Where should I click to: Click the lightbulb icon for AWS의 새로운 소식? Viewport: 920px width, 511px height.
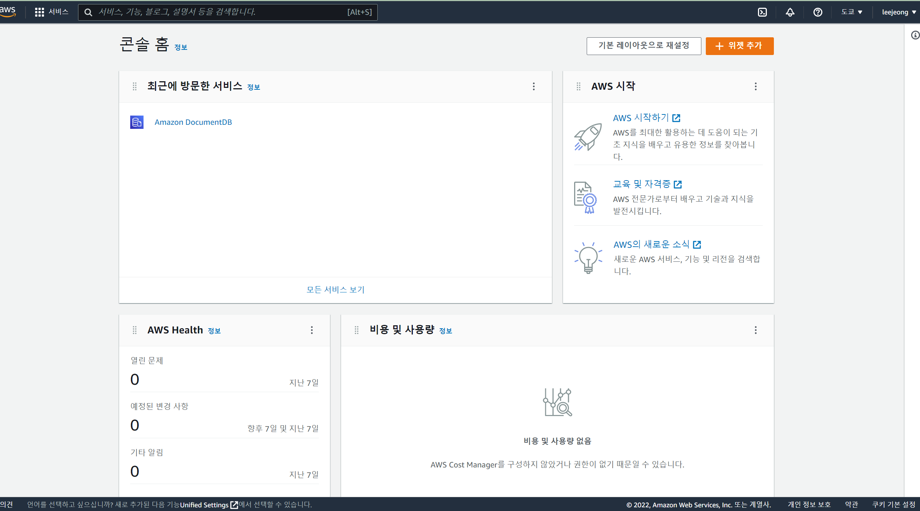(588, 258)
